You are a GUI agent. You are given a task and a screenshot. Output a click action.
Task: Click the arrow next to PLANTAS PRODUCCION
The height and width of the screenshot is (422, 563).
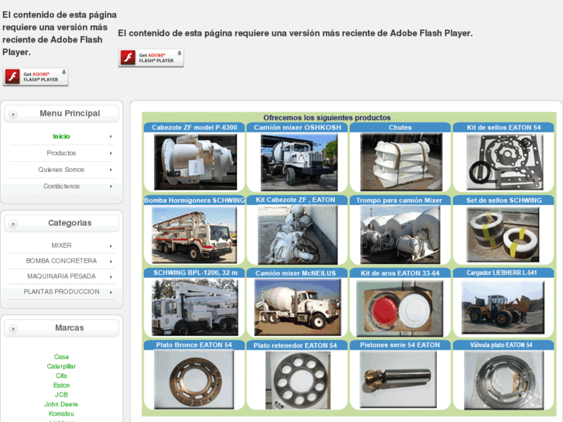(x=111, y=293)
